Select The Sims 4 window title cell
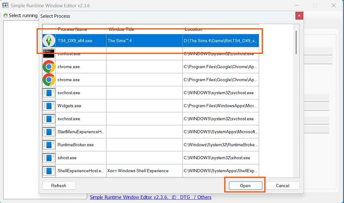 point(144,41)
